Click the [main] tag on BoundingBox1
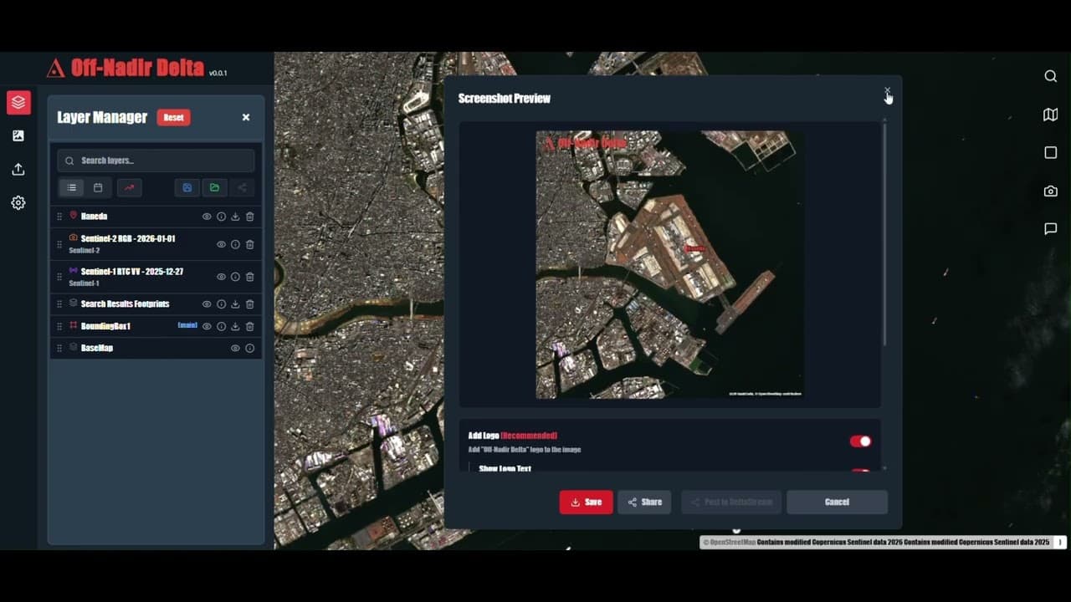This screenshot has width=1071, height=602. click(x=187, y=325)
